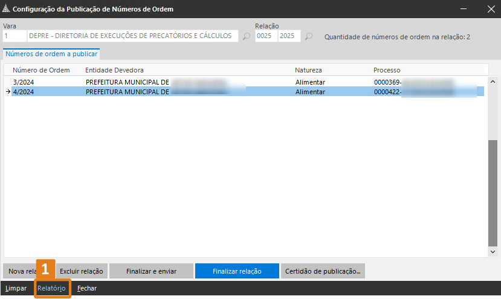Click the Entidade Devedora cell of row 3/2024
501x299 pixels.
pos(156,82)
